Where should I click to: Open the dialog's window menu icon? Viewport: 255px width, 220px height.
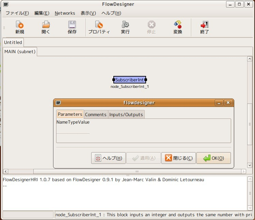[59, 103]
